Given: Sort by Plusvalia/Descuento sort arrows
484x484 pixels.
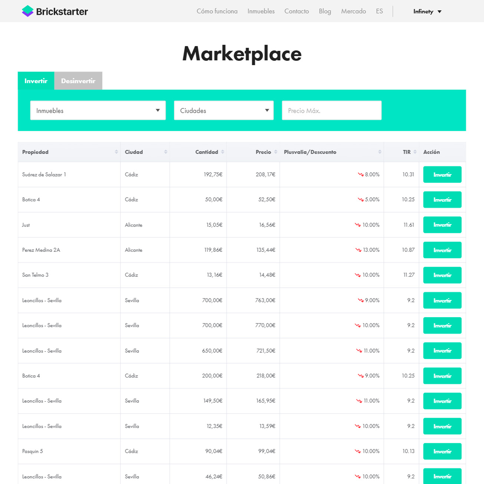Looking at the screenshot, I should [x=379, y=152].
